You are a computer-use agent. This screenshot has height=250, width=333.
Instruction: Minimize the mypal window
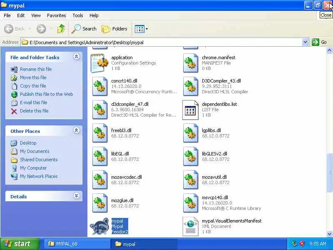coord(308,5)
